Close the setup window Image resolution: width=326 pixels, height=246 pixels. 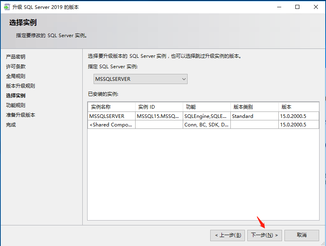[316, 7]
